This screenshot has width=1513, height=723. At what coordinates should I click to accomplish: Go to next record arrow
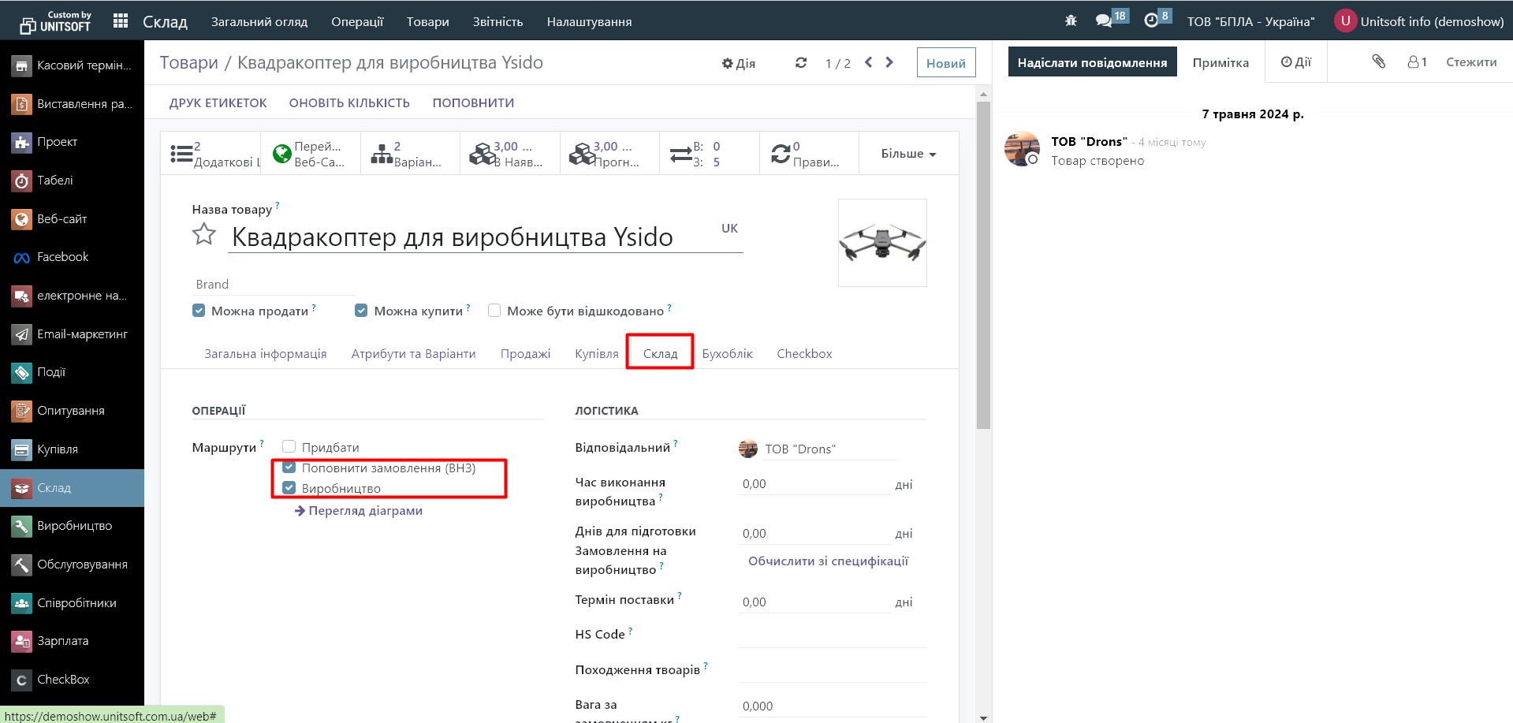[889, 62]
